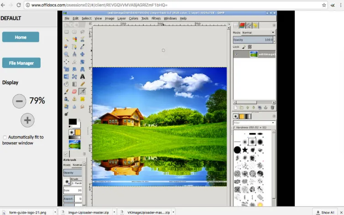Open the File menu
Screen dimensions: 344x215
tap(67, 18)
